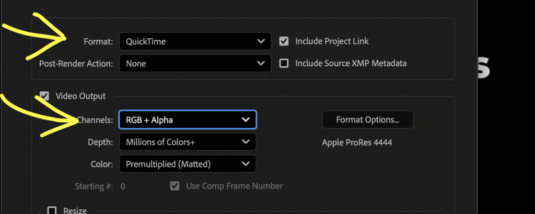
Task: Click the Format Options... button
Action: coord(367,120)
